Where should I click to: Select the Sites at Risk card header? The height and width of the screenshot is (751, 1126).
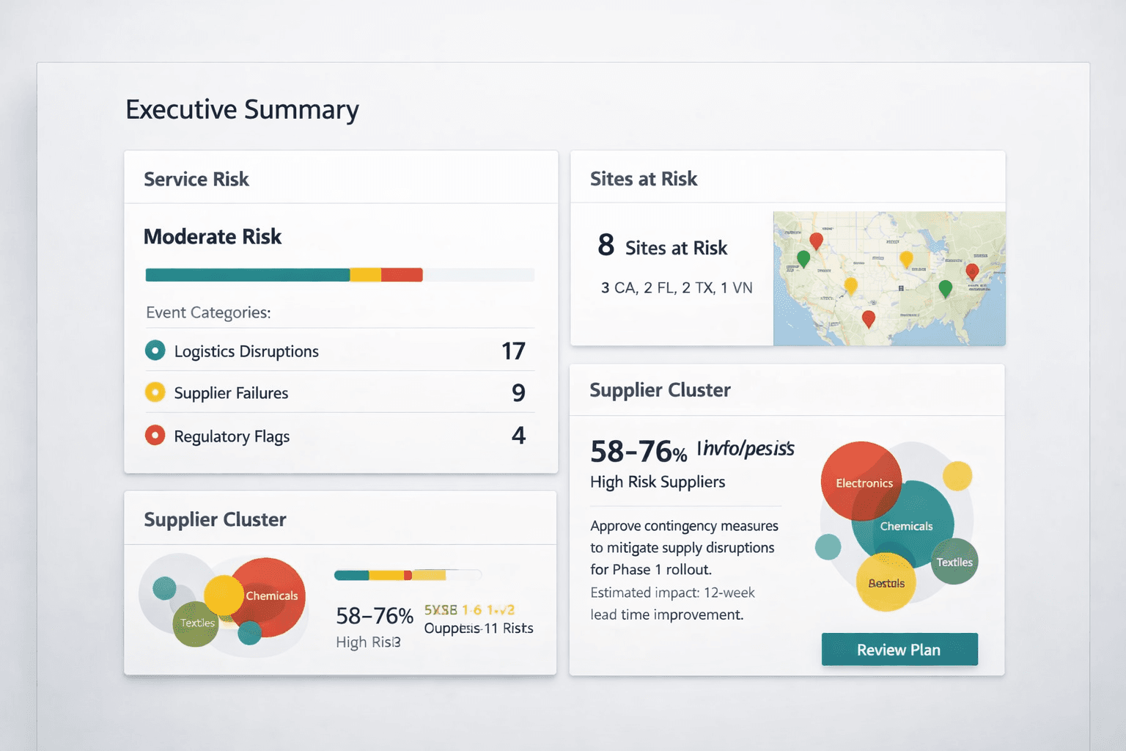point(643,178)
